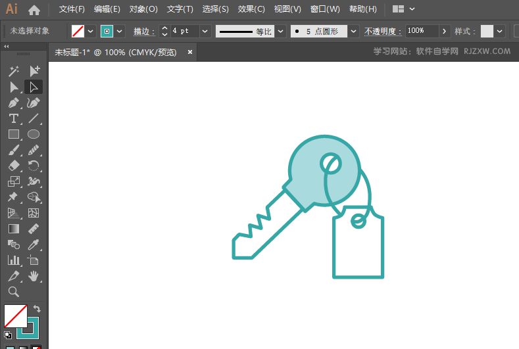Open the 帮助(H) menu
This screenshot has width=519, height=349.
[363, 9]
